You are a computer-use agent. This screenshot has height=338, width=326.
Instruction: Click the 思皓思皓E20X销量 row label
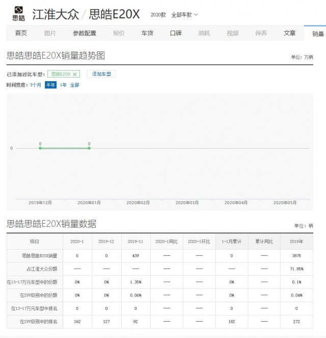(x=40, y=256)
